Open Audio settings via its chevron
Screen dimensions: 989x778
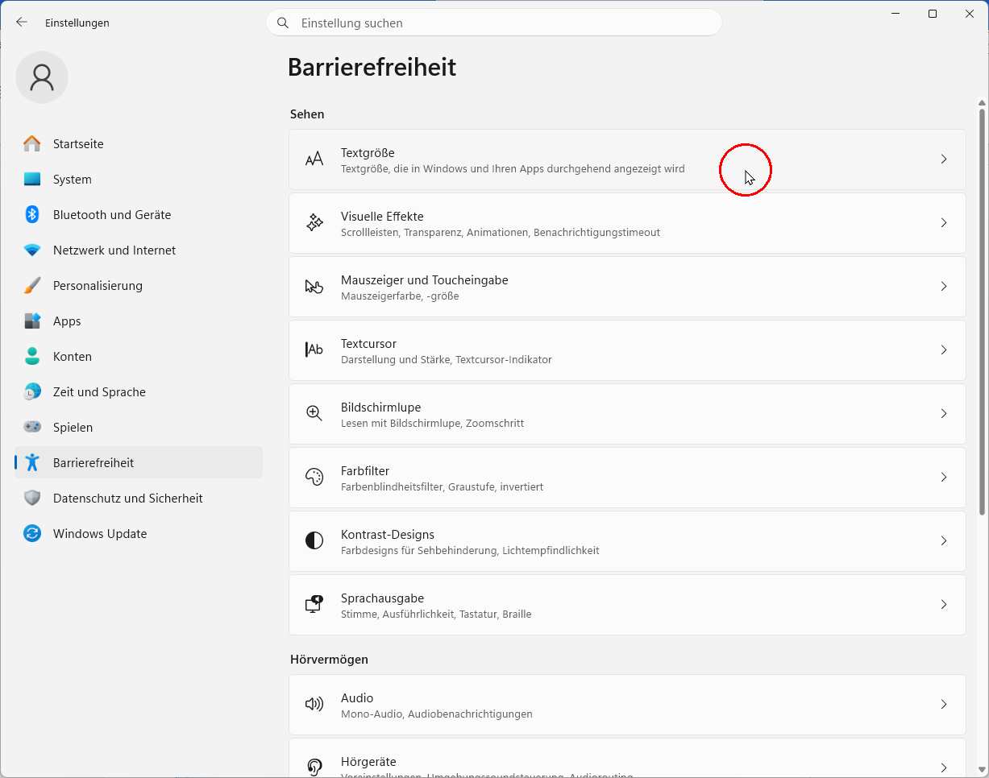[944, 705]
